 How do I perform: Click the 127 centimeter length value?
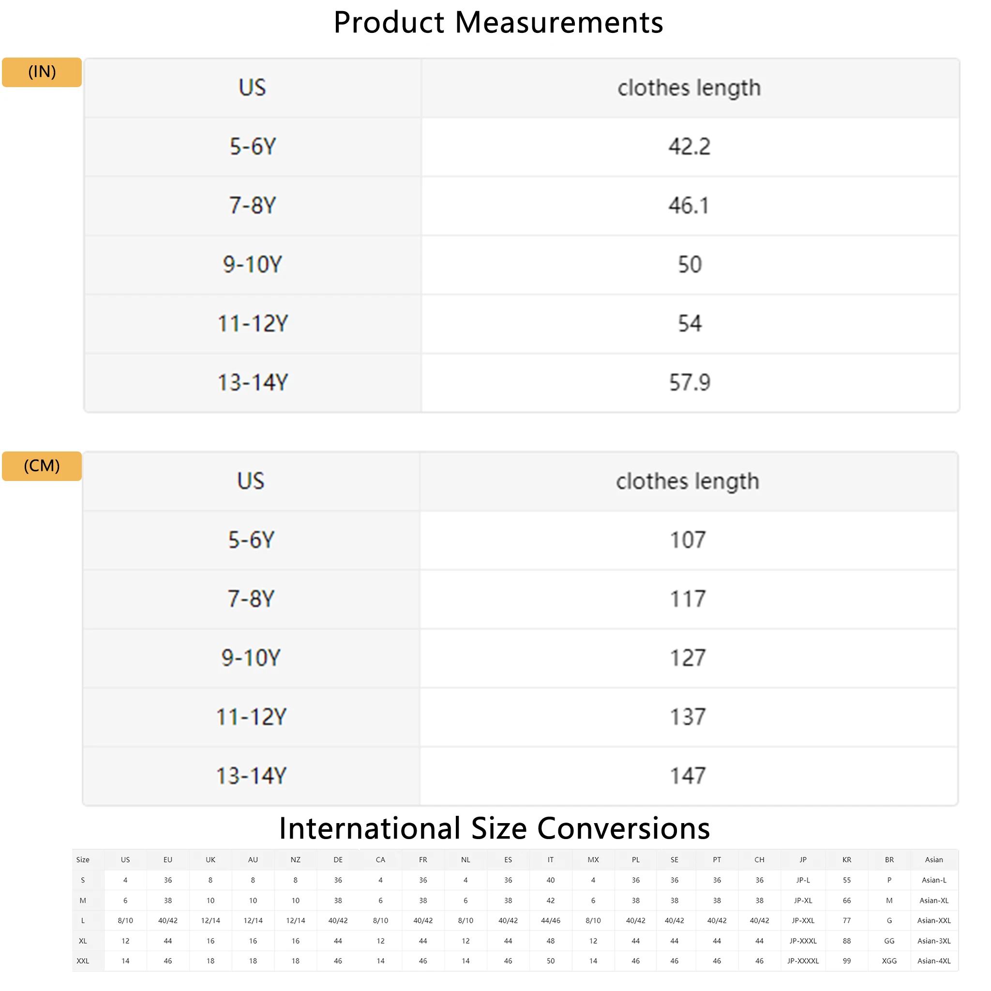(x=688, y=658)
